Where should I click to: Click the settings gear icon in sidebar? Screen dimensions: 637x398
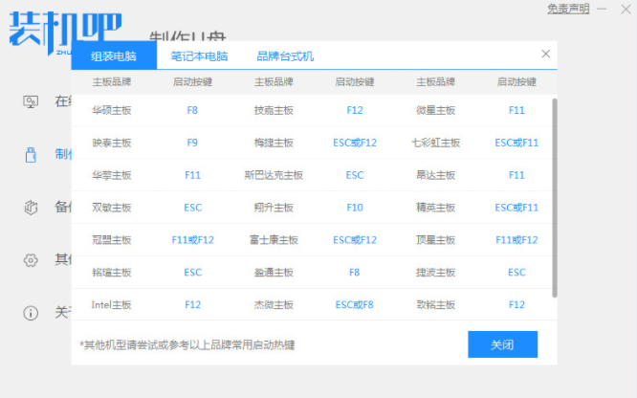click(31, 260)
